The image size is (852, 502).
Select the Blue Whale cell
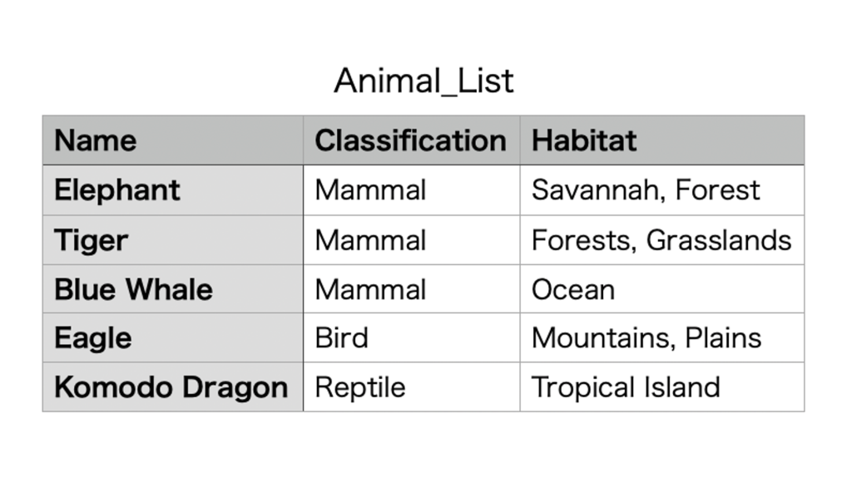(x=133, y=289)
